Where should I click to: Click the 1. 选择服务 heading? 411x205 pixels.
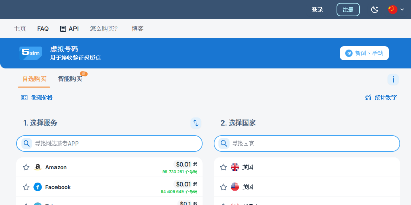[x=40, y=123]
